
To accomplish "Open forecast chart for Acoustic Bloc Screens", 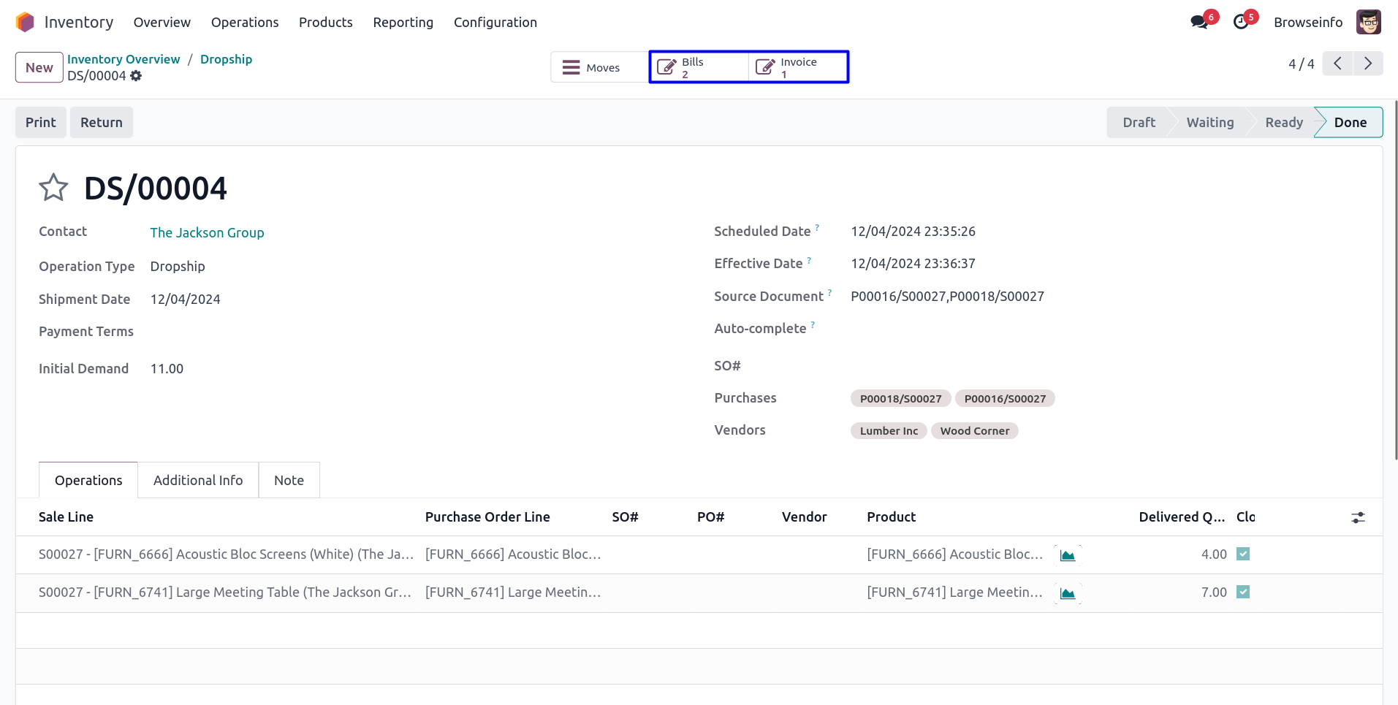I will (1067, 555).
